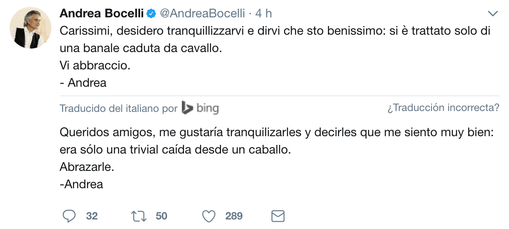Image resolution: width=509 pixels, height=229 pixels.
Task: Click the 'Traducido del italiano por' label
Action: coord(118,108)
